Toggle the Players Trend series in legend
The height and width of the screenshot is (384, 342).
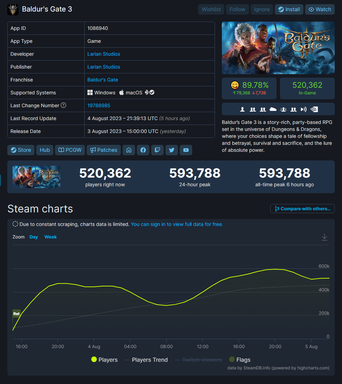point(146,360)
